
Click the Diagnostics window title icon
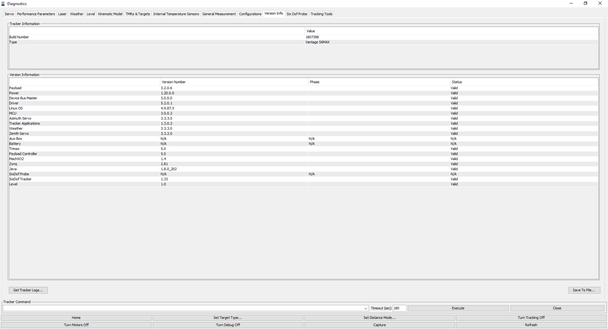[x=3, y=4]
